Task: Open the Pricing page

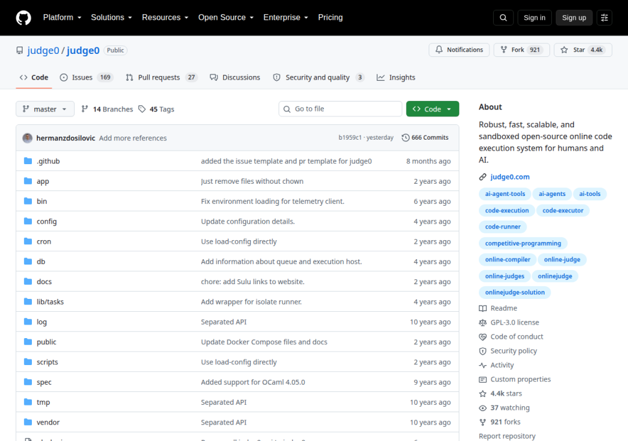Action: point(330,18)
